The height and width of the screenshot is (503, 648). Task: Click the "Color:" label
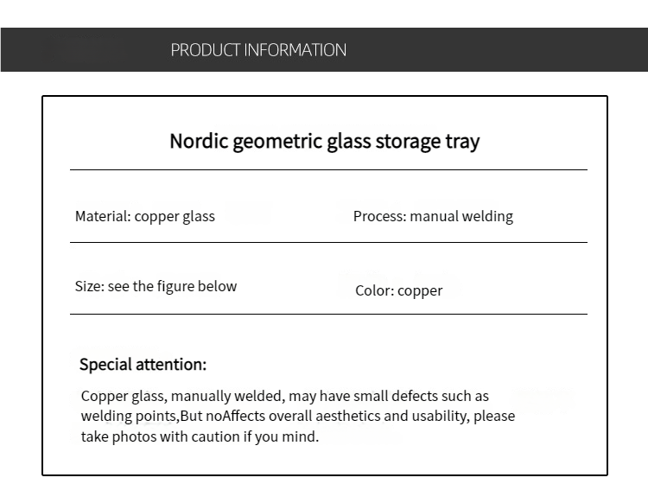tap(374, 290)
